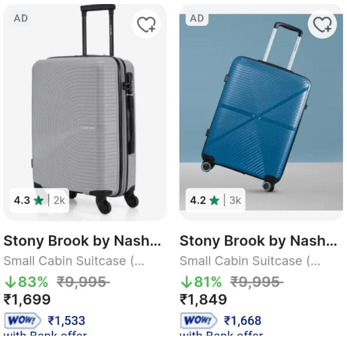Select the ₹1,533 bank offer price
The width and height of the screenshot is (347, 342).
pos(66,321)
